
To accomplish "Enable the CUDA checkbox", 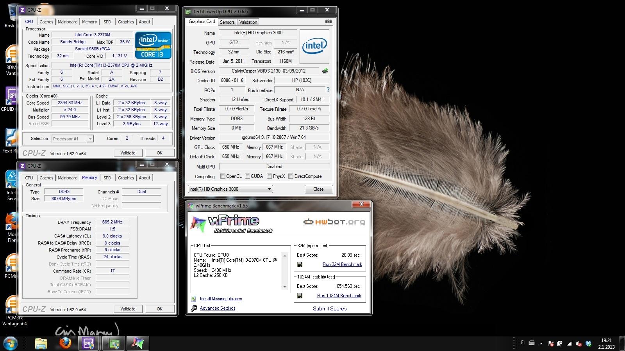I will [248, 176].
